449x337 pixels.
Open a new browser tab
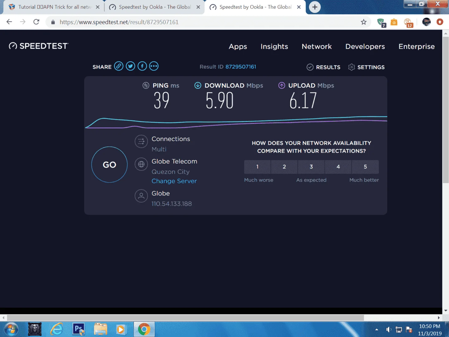[x=315, y=7]
